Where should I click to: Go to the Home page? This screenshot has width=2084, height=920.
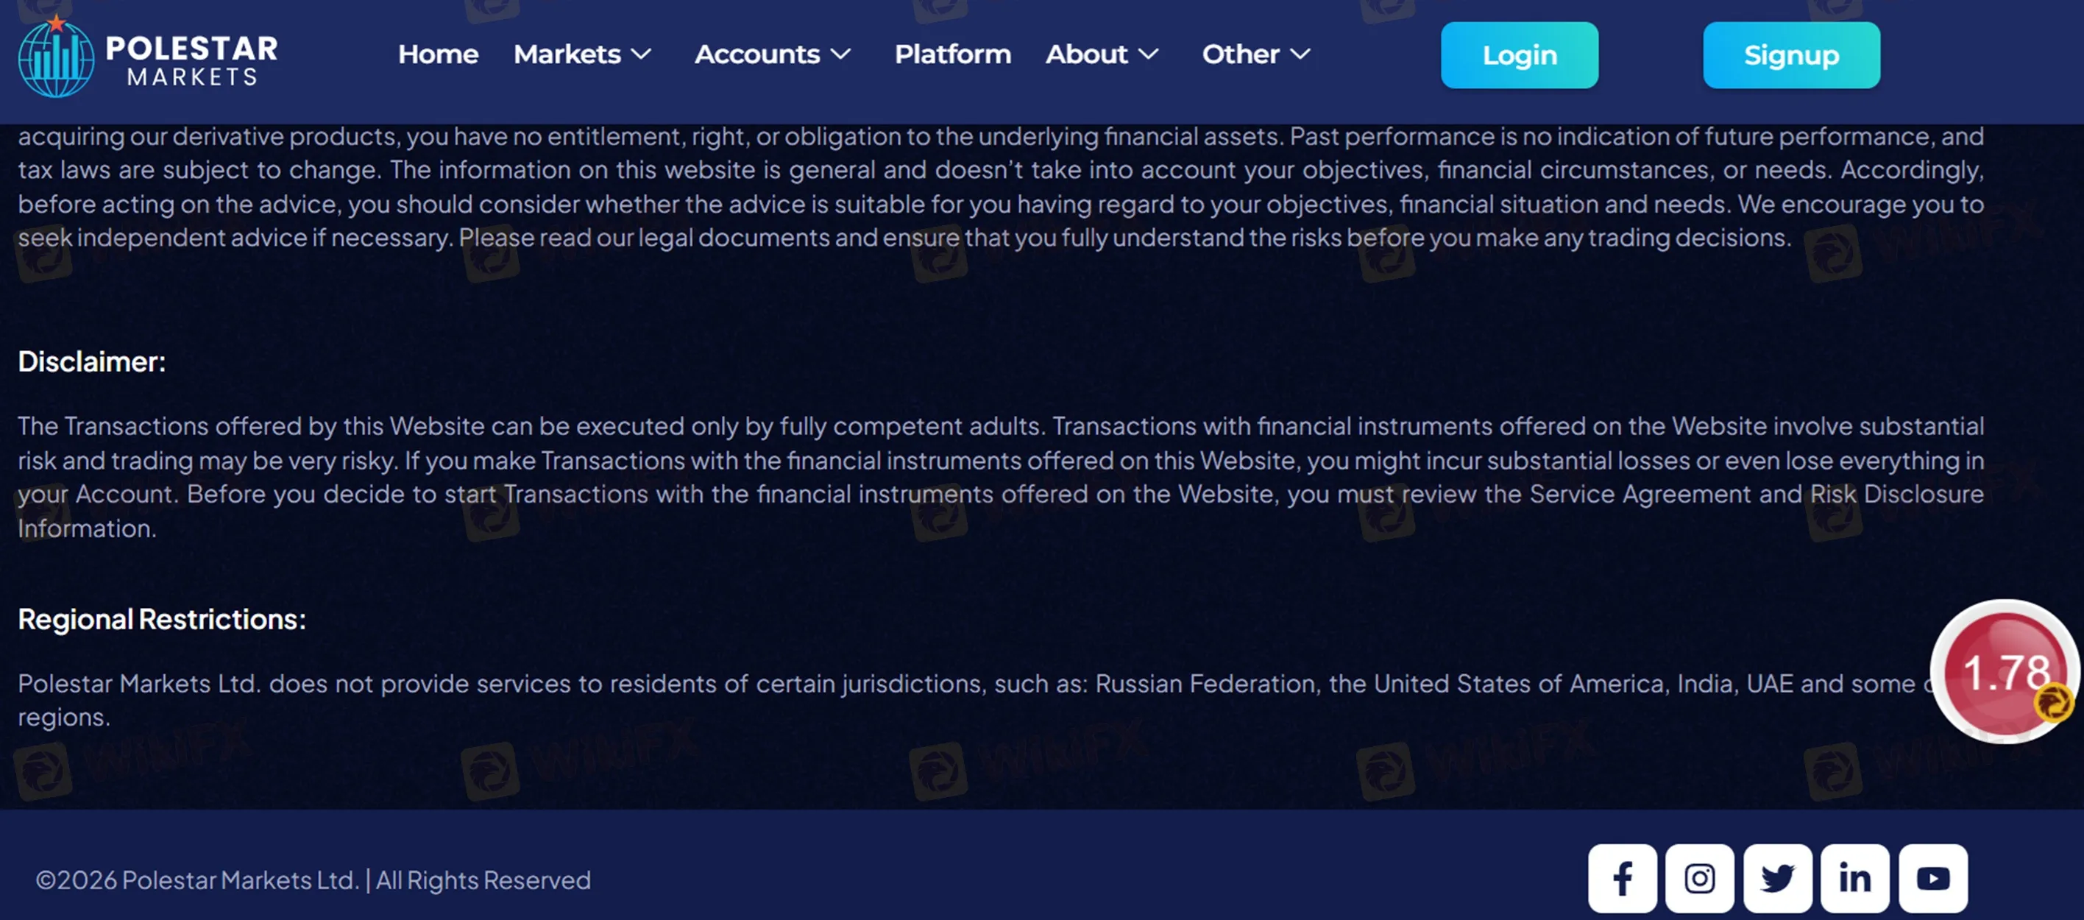pos(439,54)
